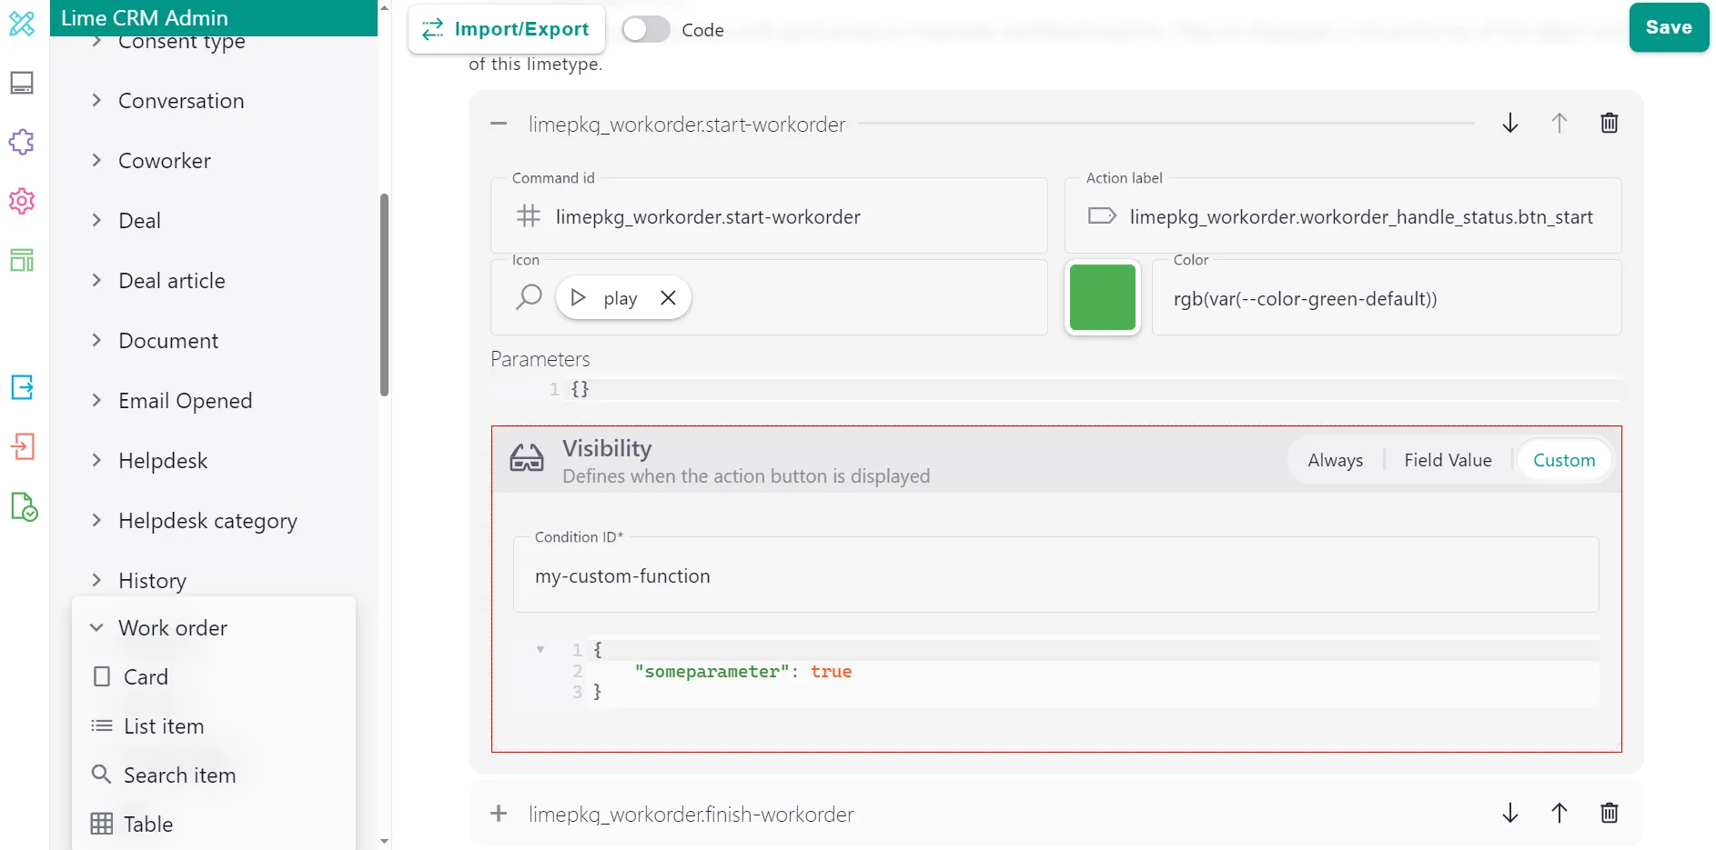This screenshot has height=850, width=1716.
Task: Toggle the Code switch
Action: 645,30
